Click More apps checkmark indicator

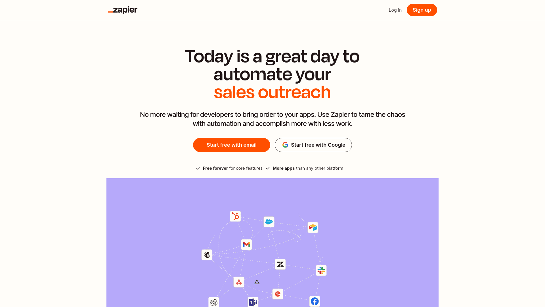tap(268, 168)
